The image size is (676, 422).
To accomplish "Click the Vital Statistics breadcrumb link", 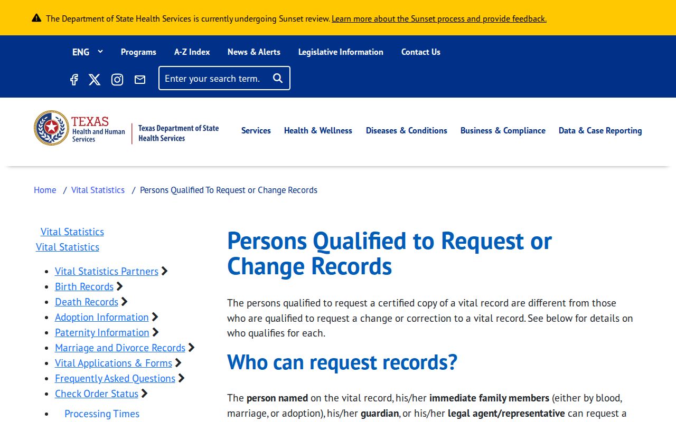I will point(98,190).
